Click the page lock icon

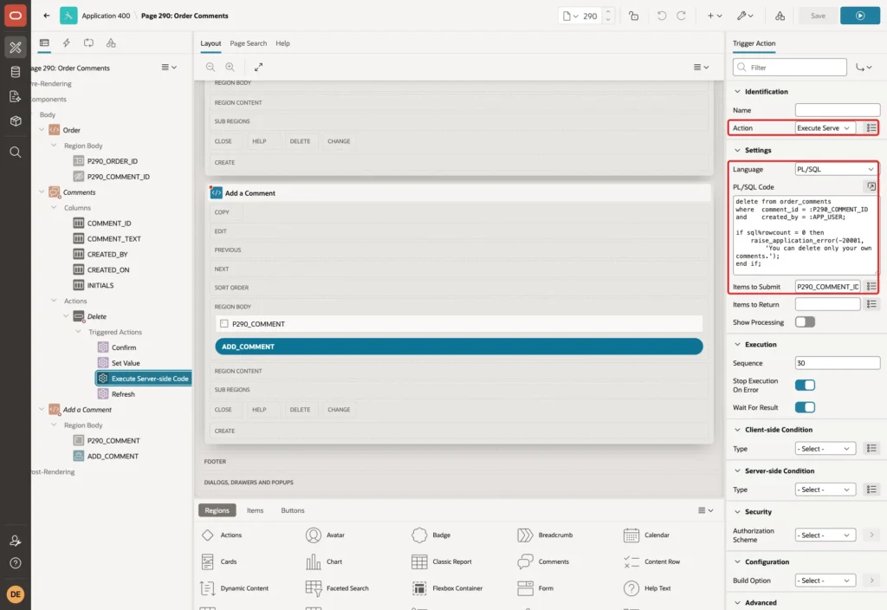click(633, 16)
